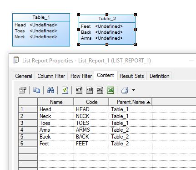196x170 pixels.
Task: Export list to XML
Action: 100,90
